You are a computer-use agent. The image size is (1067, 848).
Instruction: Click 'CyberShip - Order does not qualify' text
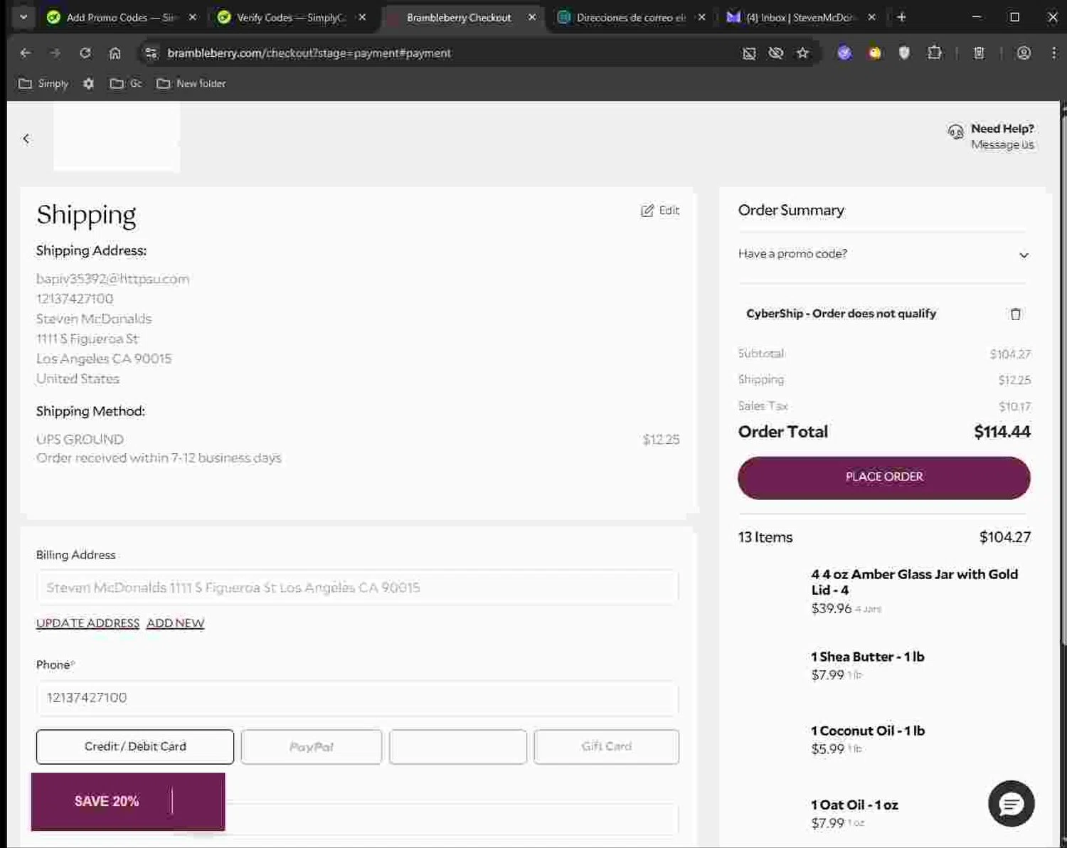tap(841, 314)
